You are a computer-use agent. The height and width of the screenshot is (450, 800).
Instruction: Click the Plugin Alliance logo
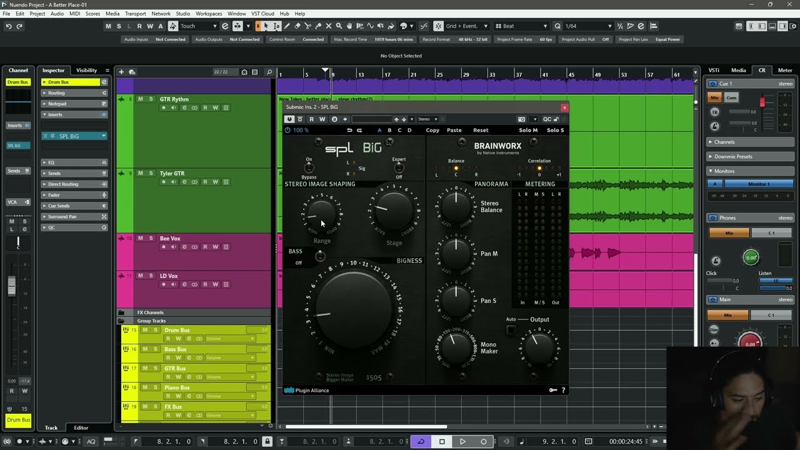tap(307, 391)
